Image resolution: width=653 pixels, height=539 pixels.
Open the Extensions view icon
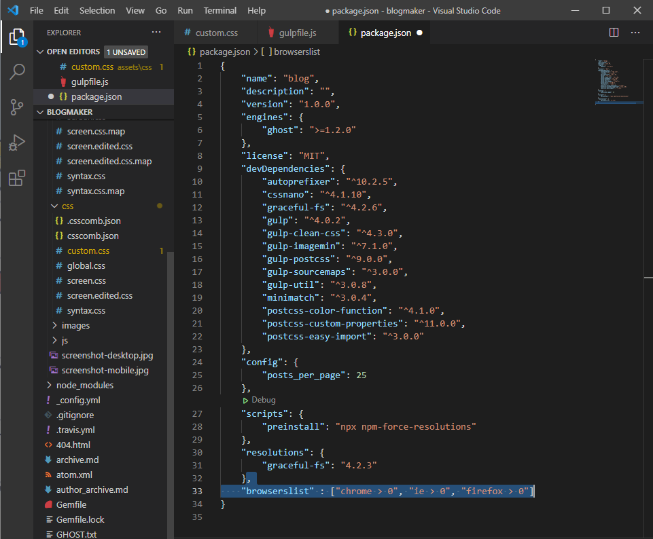(17, 178)
